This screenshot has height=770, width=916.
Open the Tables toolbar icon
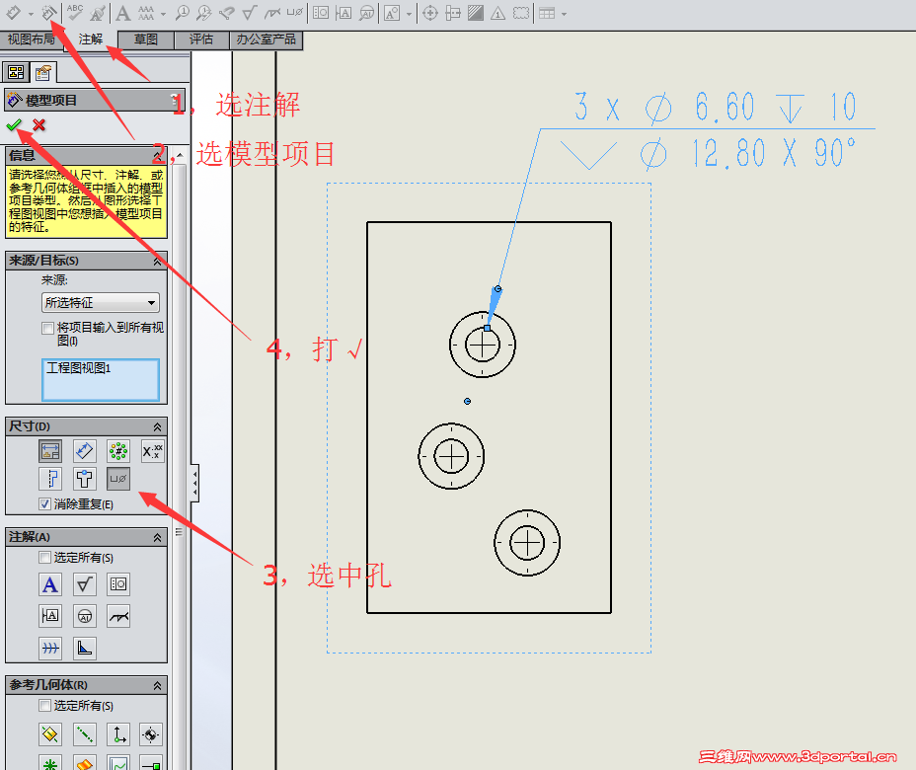click(547, 13)
